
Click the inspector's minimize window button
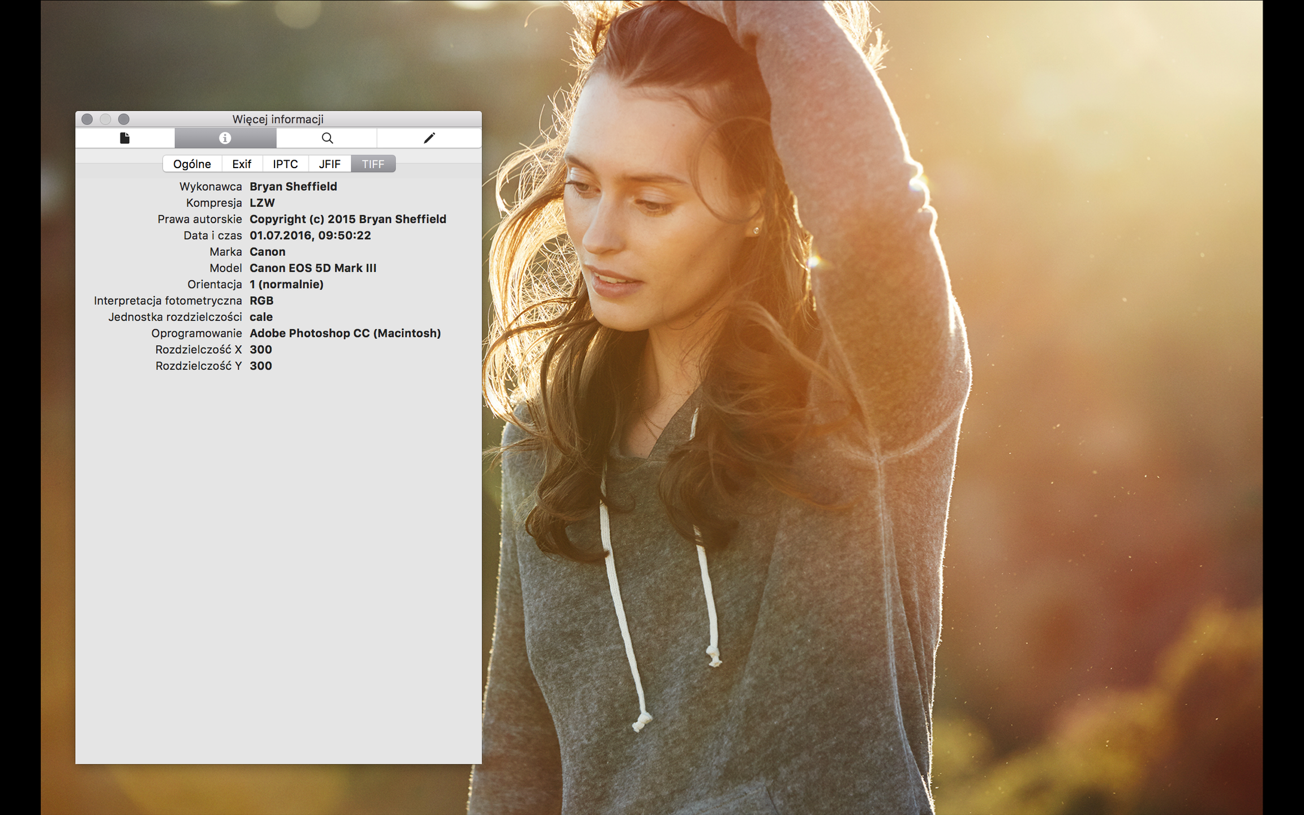[105, 119]
